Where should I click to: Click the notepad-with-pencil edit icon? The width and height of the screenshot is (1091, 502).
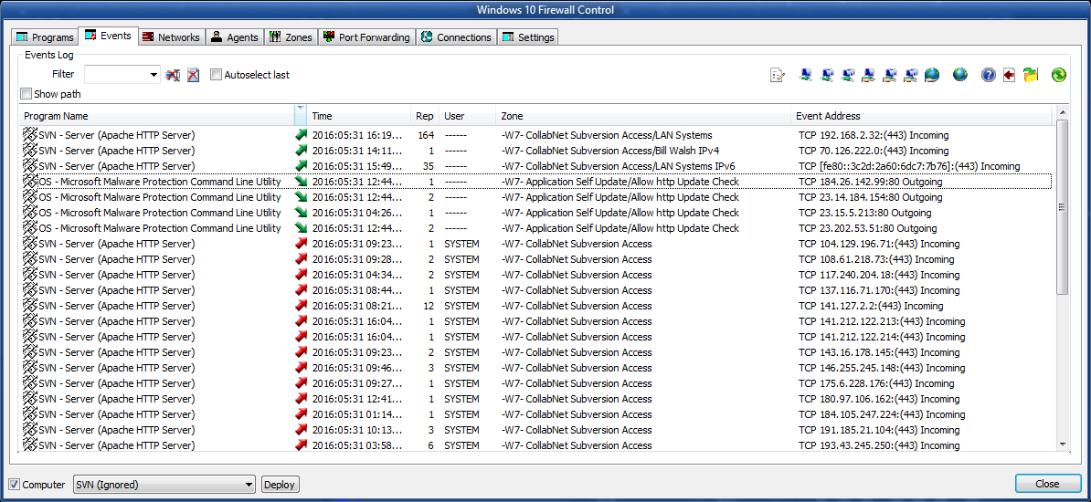point(778,75)
